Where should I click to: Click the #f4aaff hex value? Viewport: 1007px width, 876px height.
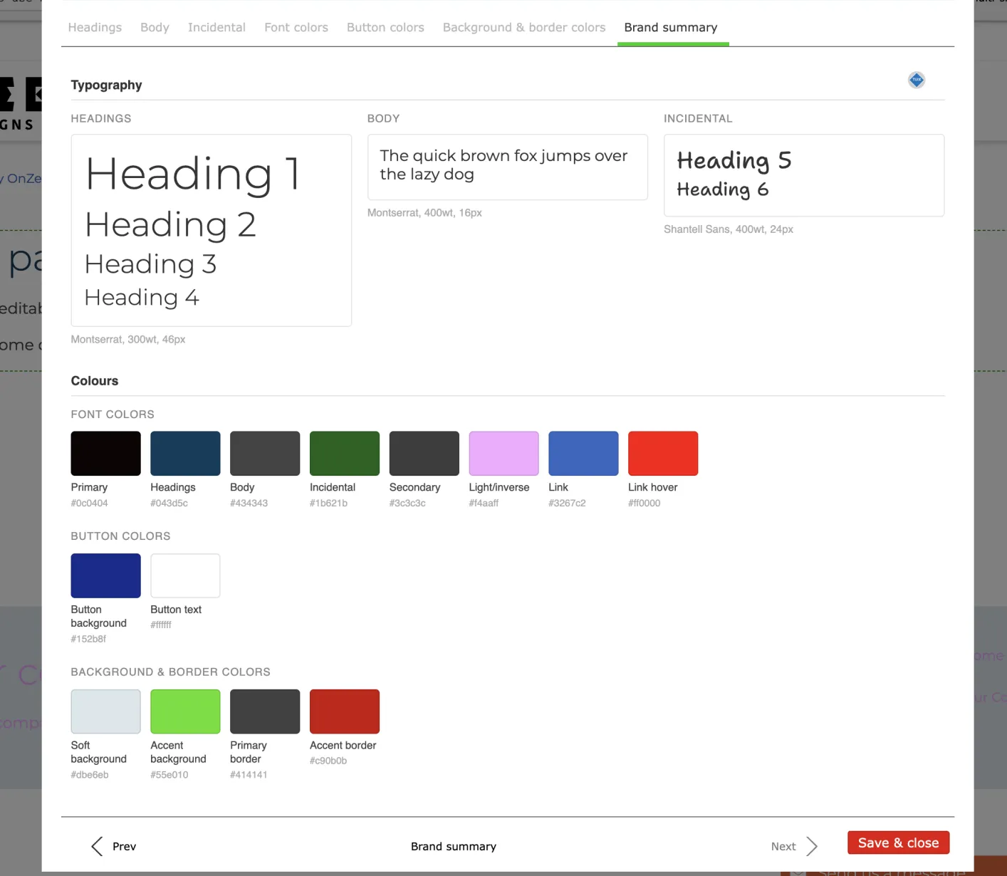tap(484, 503)
